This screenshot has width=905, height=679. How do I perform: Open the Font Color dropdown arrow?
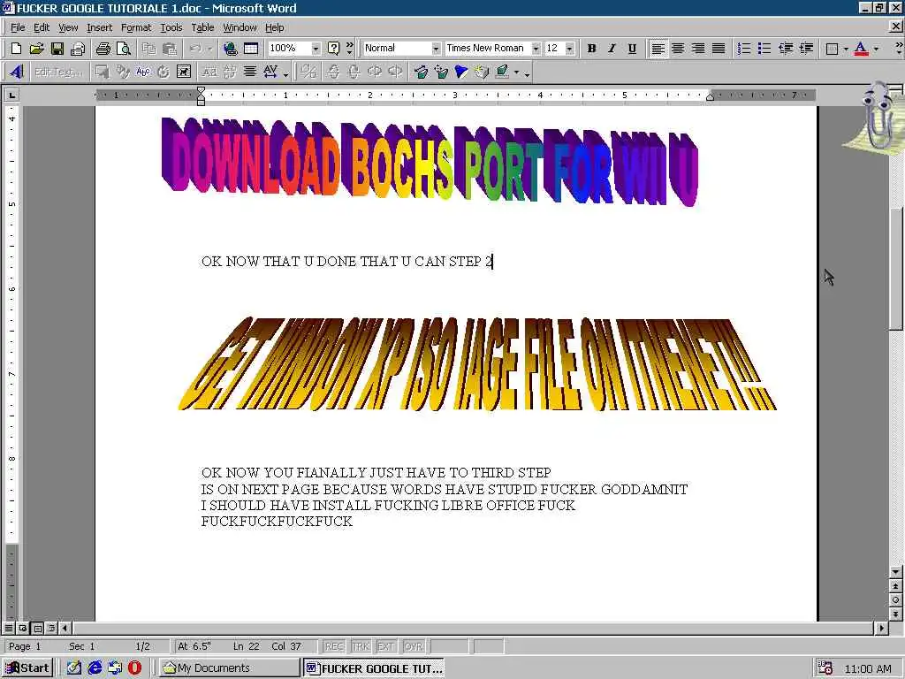[x=876, y=49]
